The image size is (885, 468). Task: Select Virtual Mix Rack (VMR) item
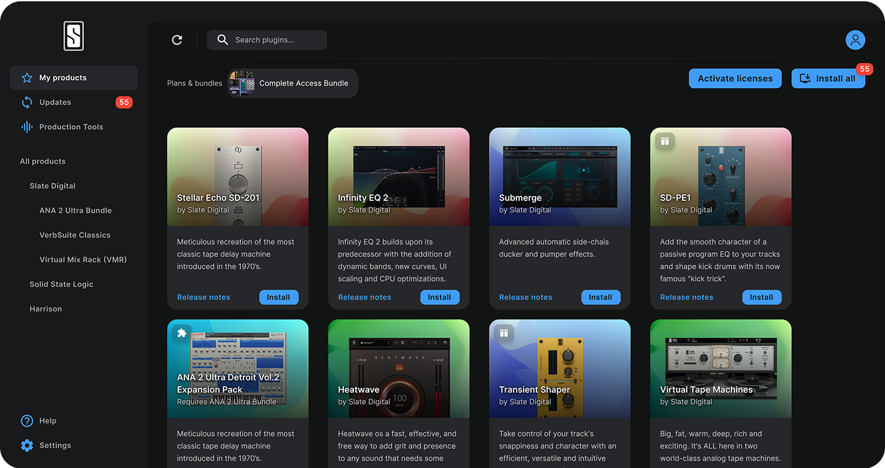(83, 260)
